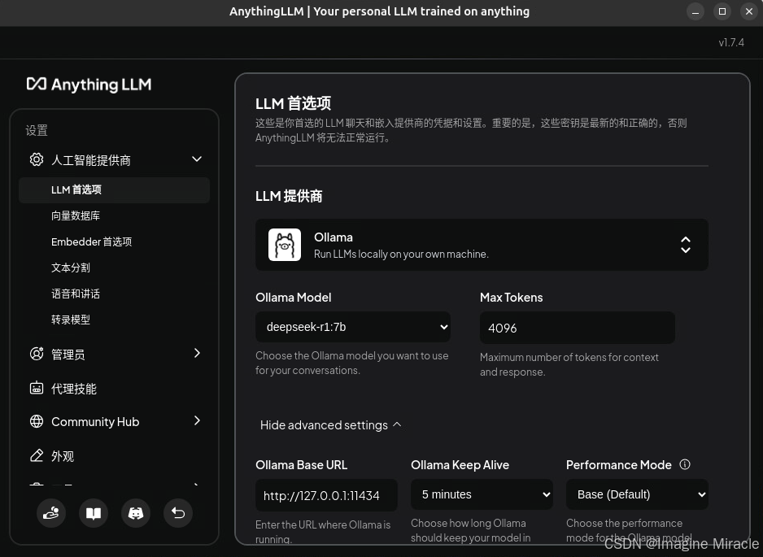Click the Performance Mode info icon
The width and height of the screenshot is (763, 557).
coord(685,464)
